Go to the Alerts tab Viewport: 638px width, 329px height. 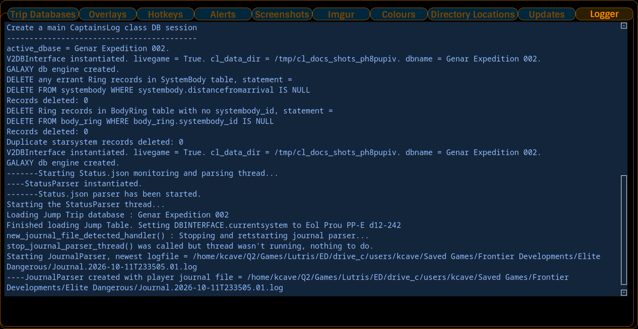[223, 14]
